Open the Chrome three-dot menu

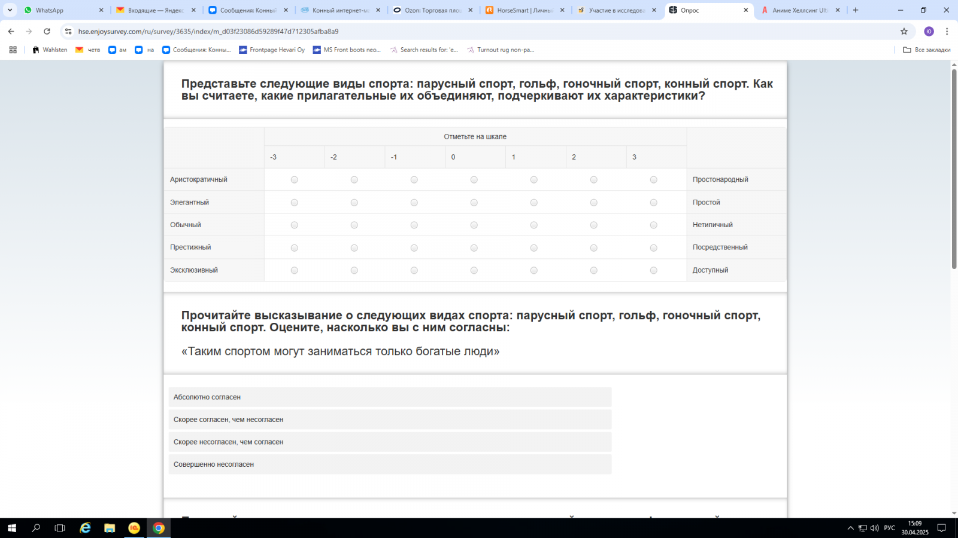point(947,31)
